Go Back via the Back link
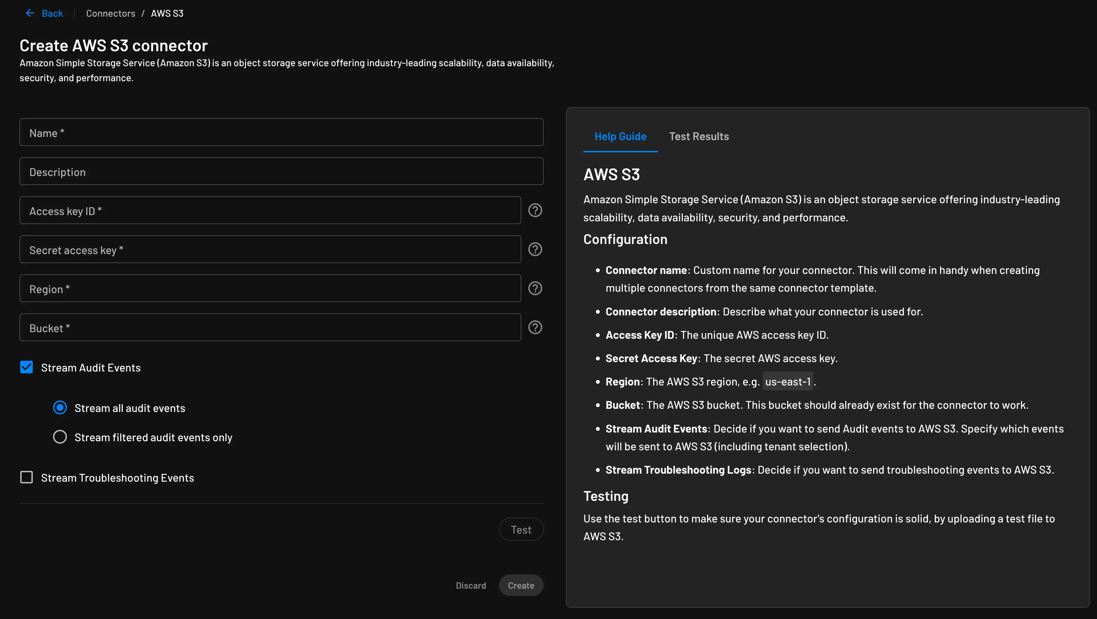 [x=52, y=13]
